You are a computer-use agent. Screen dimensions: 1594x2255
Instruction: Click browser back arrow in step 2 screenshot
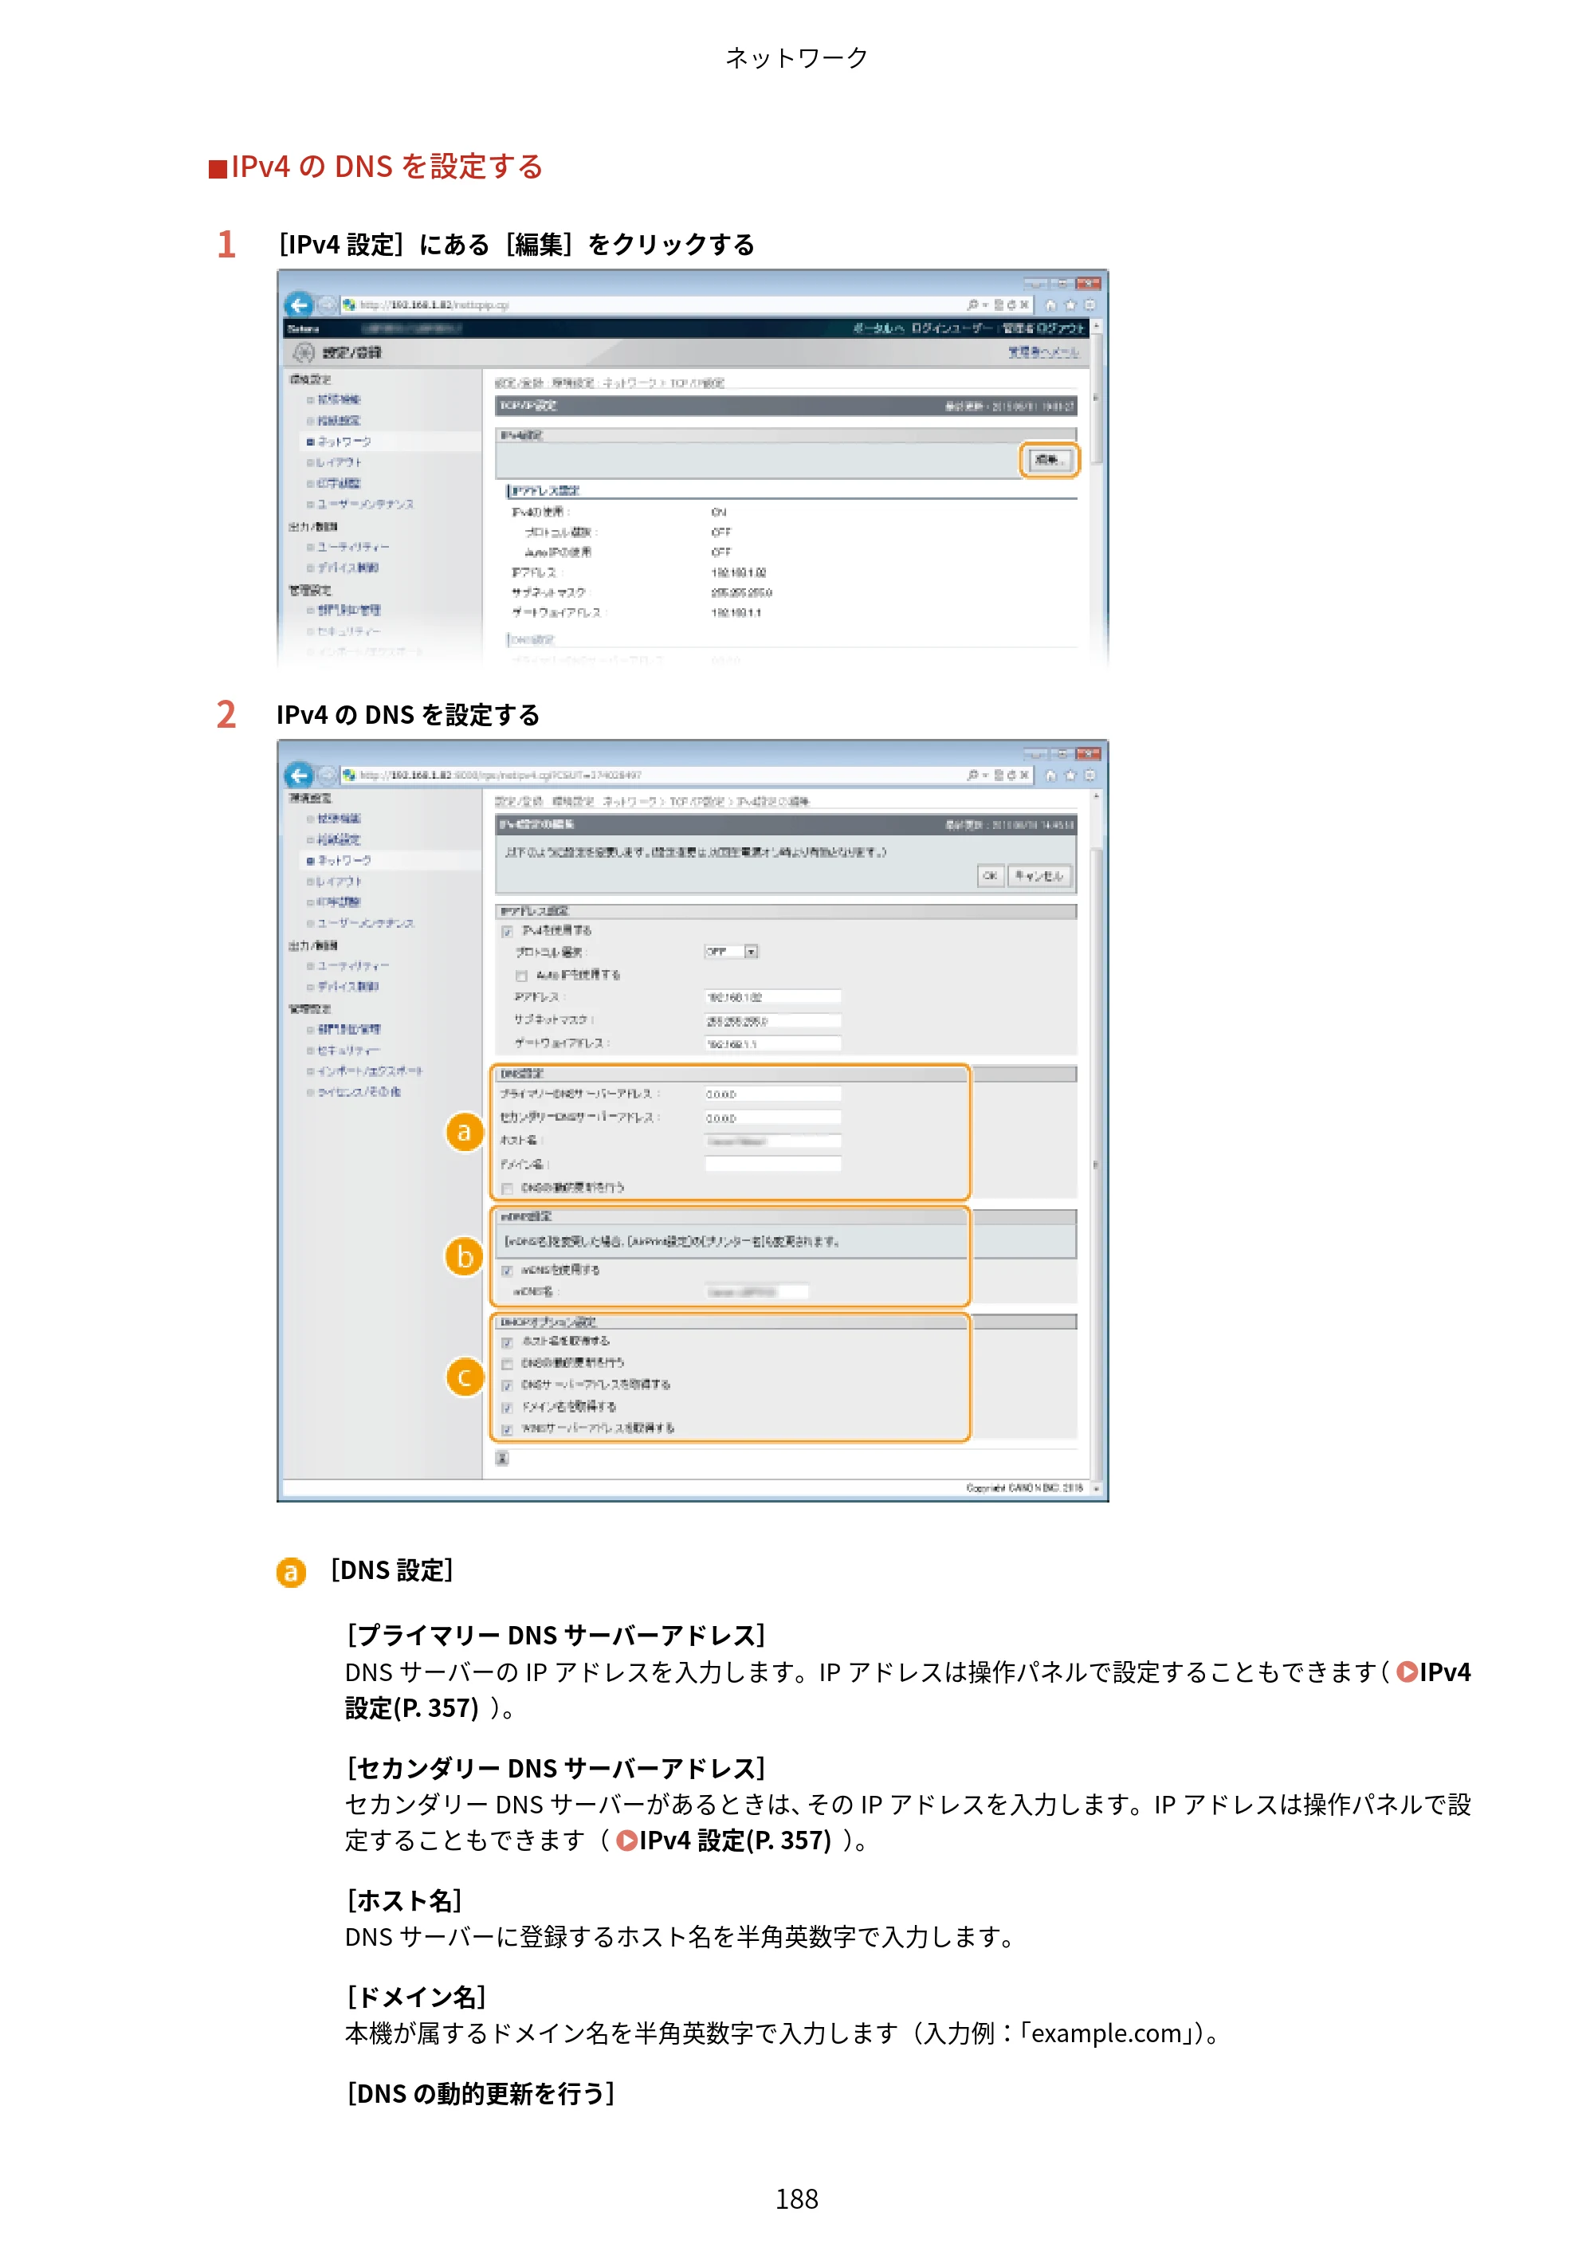[x=299, y=775]
